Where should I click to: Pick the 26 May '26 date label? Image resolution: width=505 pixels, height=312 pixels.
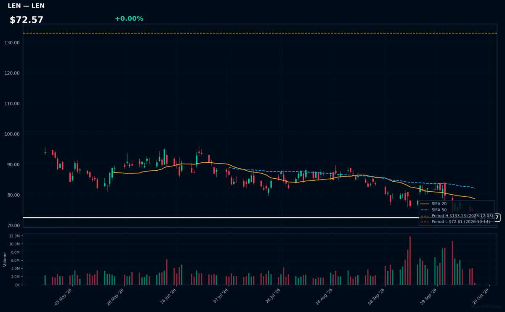pyautogui.click(x=116, y=296)
